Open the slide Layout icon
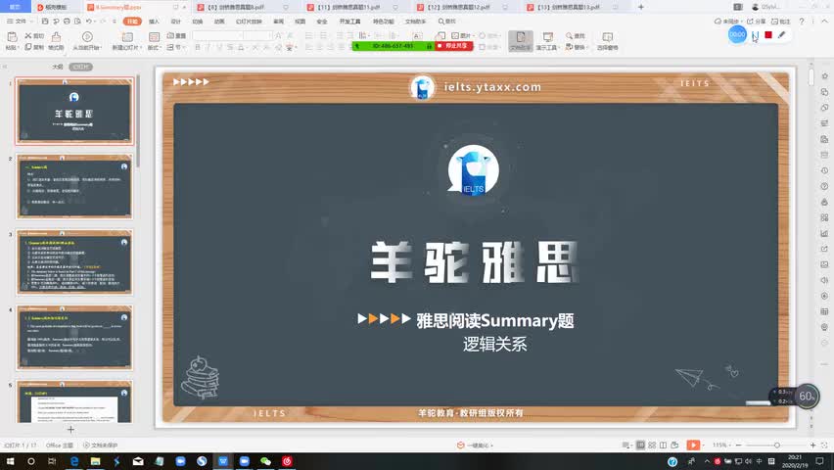Image resolution: width=834 pixels, height=470 pixels. click(154, 37)
